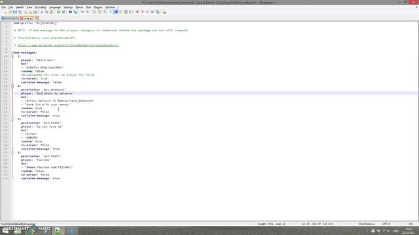419x235 pixels.
Task: Collapse the fold marker at entry 4:
Action: click(12, 152)
